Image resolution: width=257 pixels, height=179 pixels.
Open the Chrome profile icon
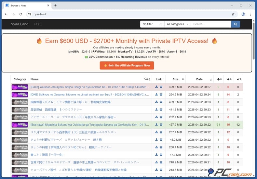tap(243, 14)
